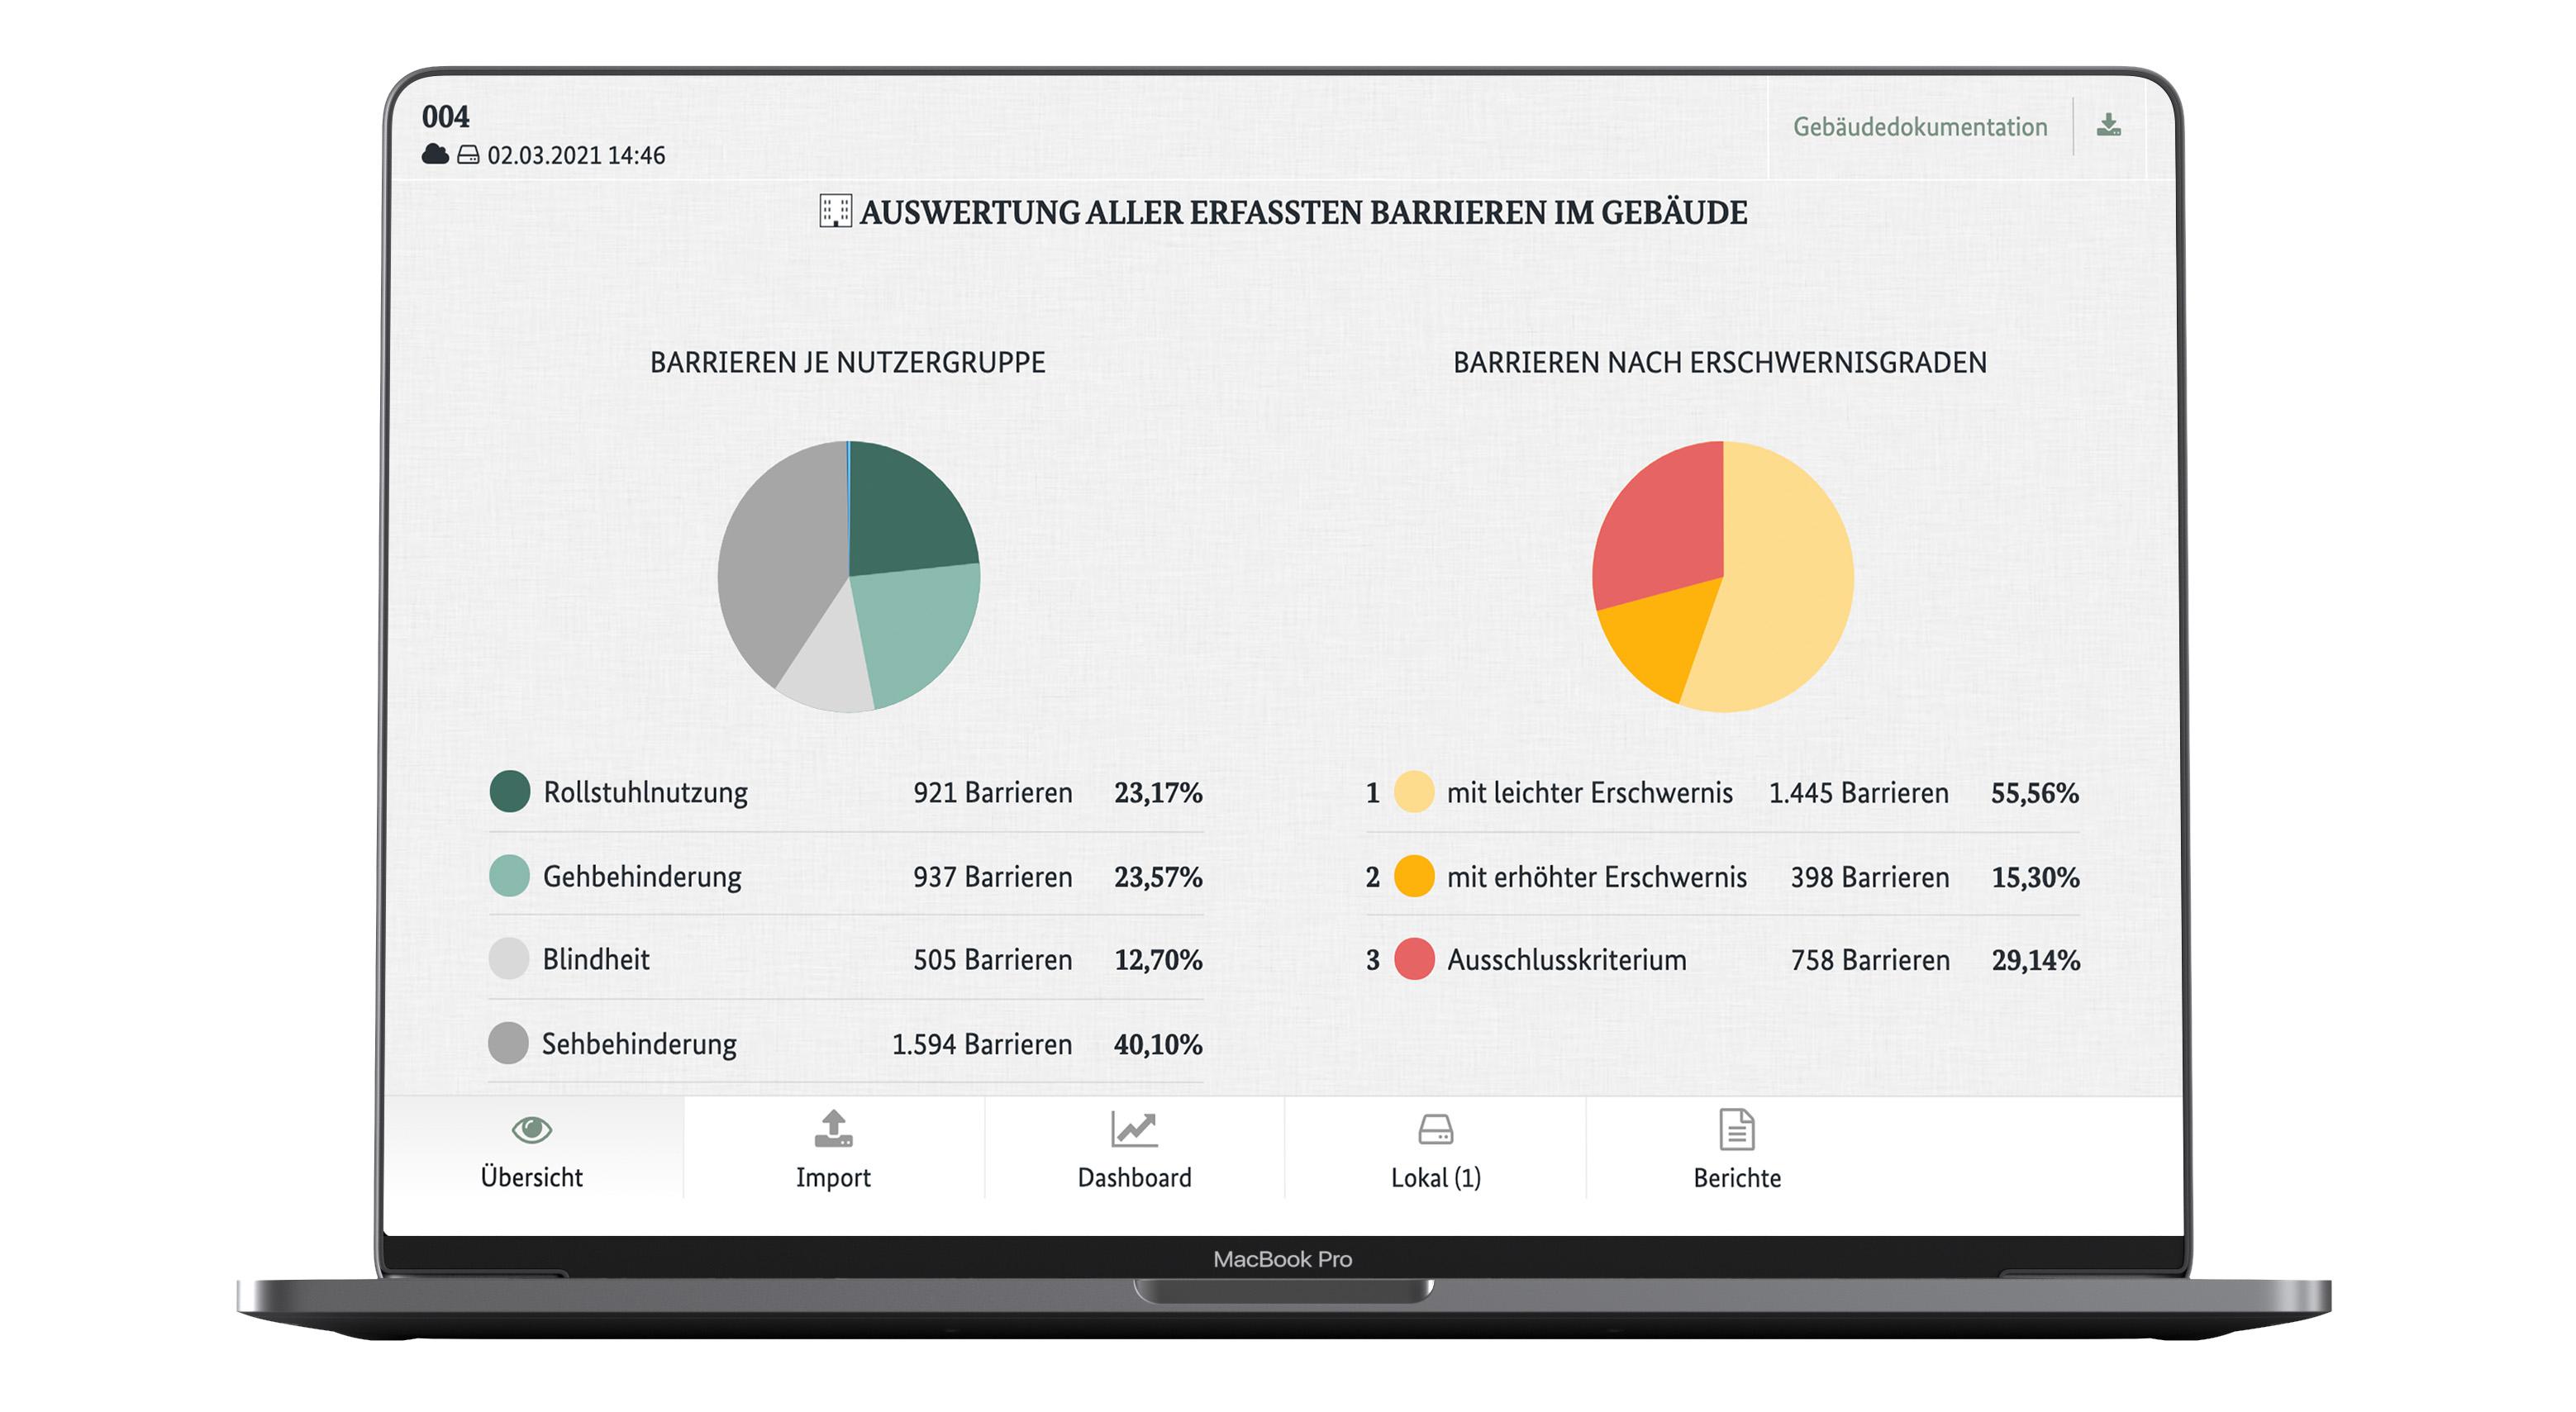Open Berichte from the bottom navigation

pyautogui.click(x=1737, y=1177)
